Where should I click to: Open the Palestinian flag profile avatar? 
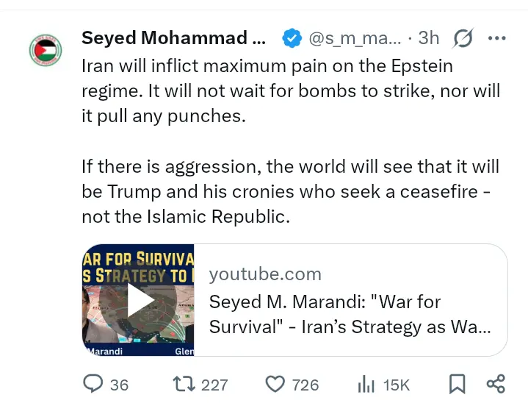click(x=46, y=49)
